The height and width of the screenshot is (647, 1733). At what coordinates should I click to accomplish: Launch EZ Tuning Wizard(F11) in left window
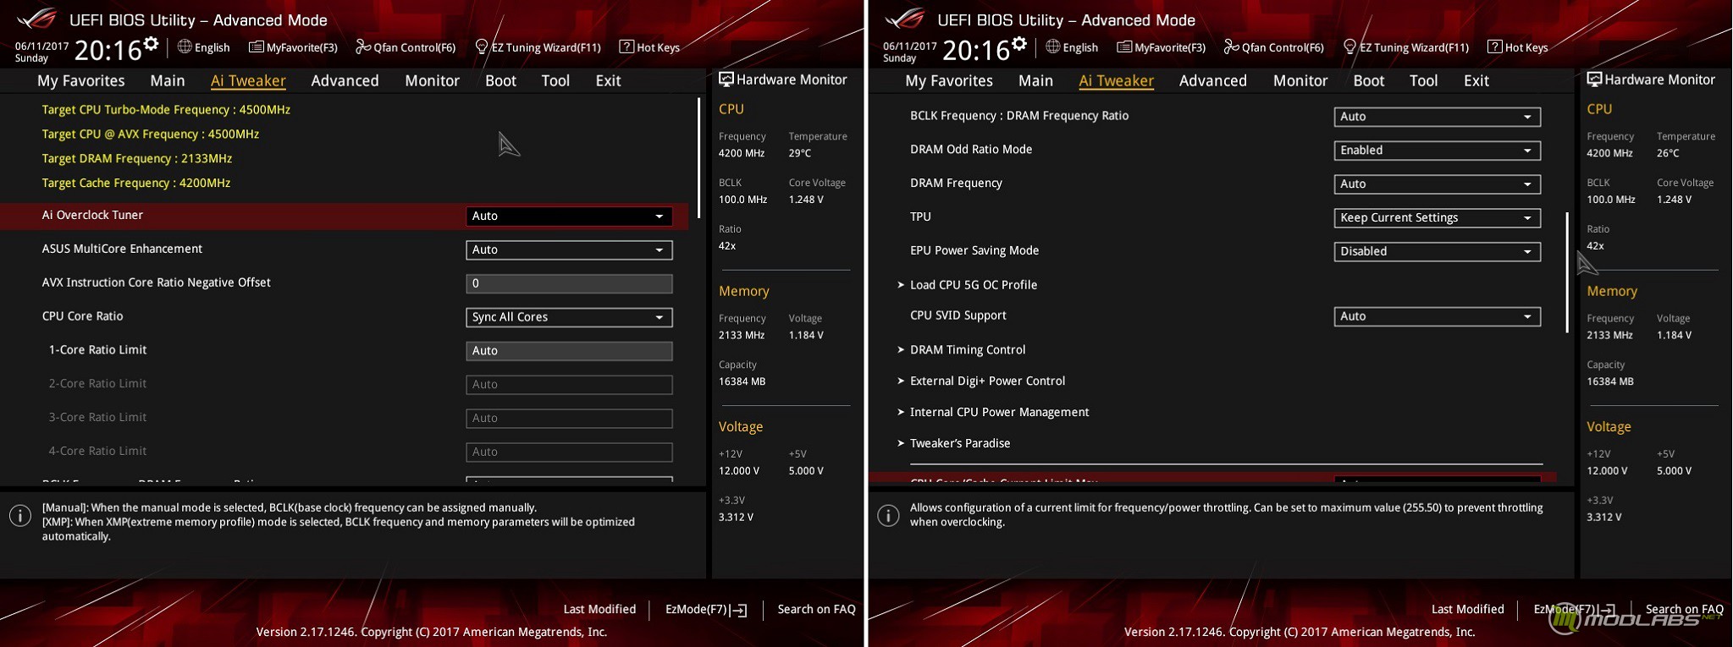[538, 47]
